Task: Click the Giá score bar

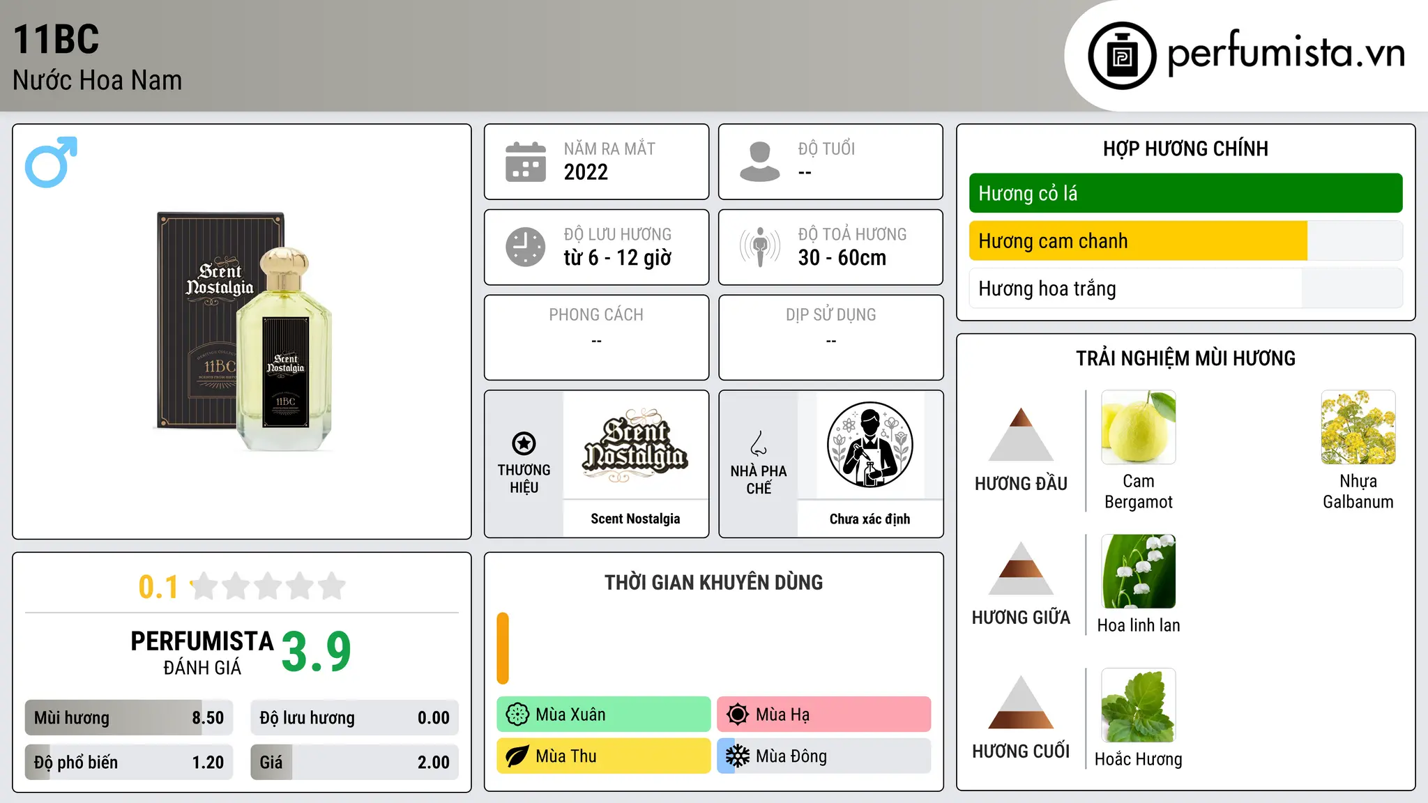Action: (x=354, y=762)
